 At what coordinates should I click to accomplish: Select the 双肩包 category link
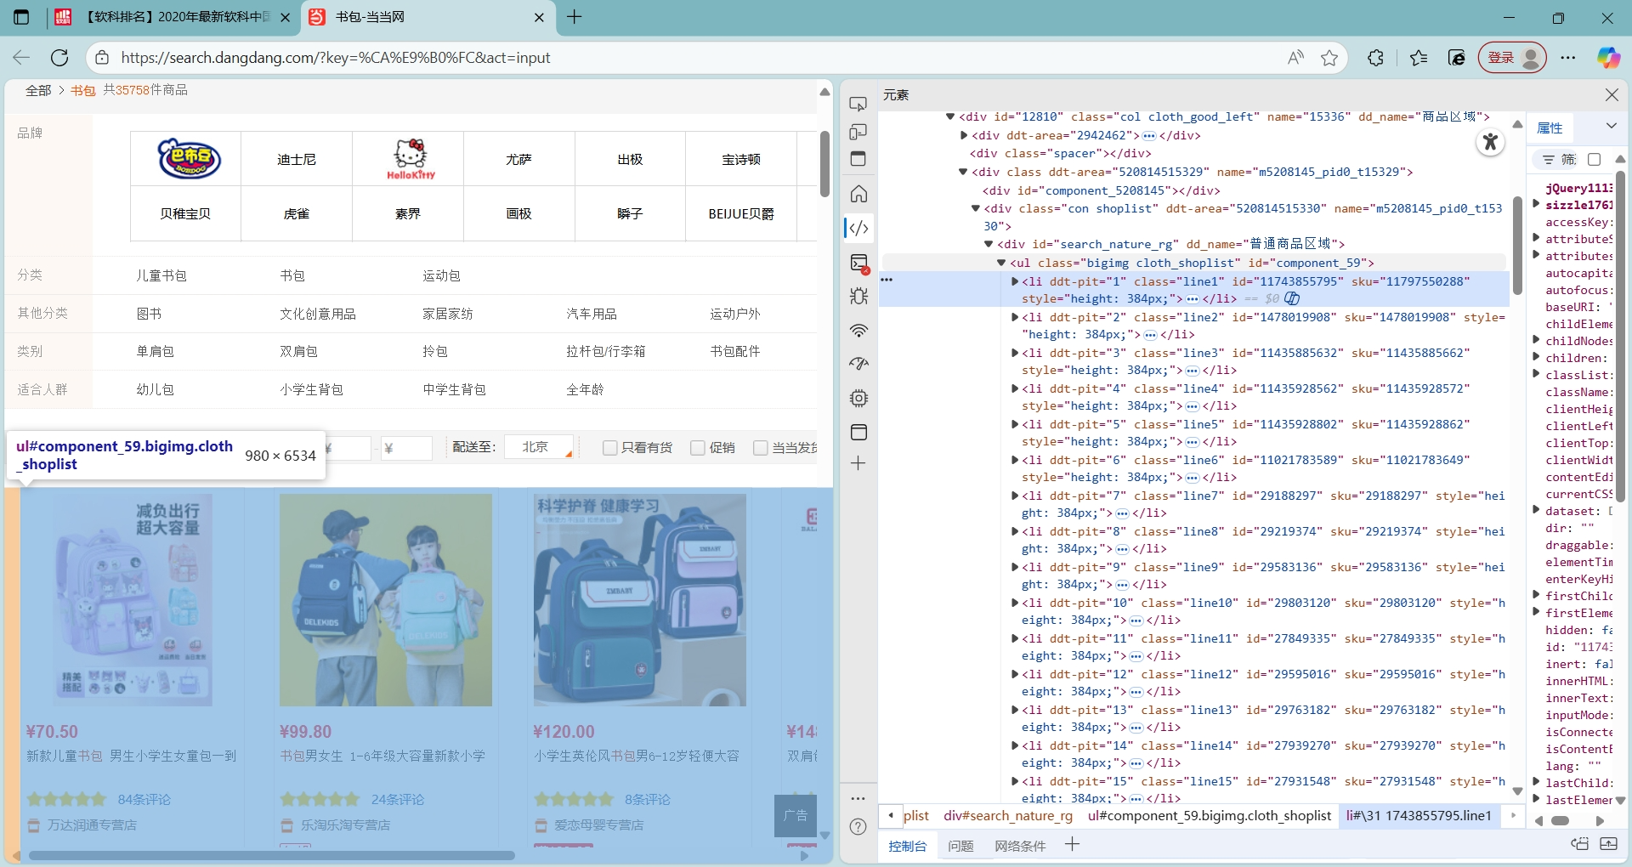[x=298, y=352]
